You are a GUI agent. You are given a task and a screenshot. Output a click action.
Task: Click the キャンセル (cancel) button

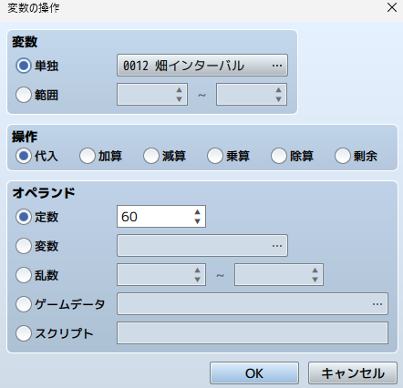tap(353, 373)
